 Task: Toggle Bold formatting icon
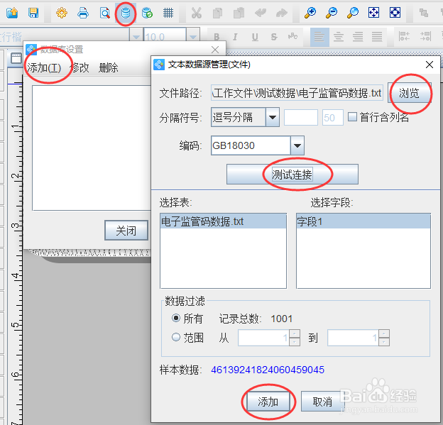[x=217, y=37]
